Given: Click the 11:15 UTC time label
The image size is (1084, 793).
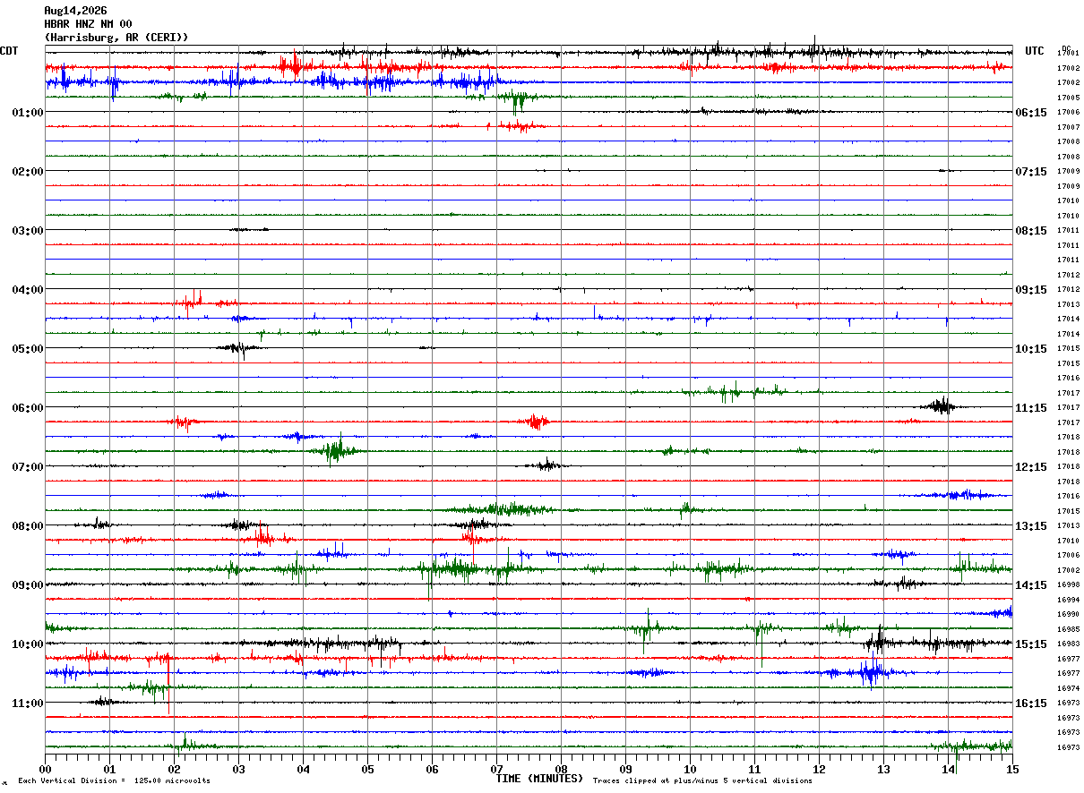Looking at the screenshot, I should [1031, 408].
